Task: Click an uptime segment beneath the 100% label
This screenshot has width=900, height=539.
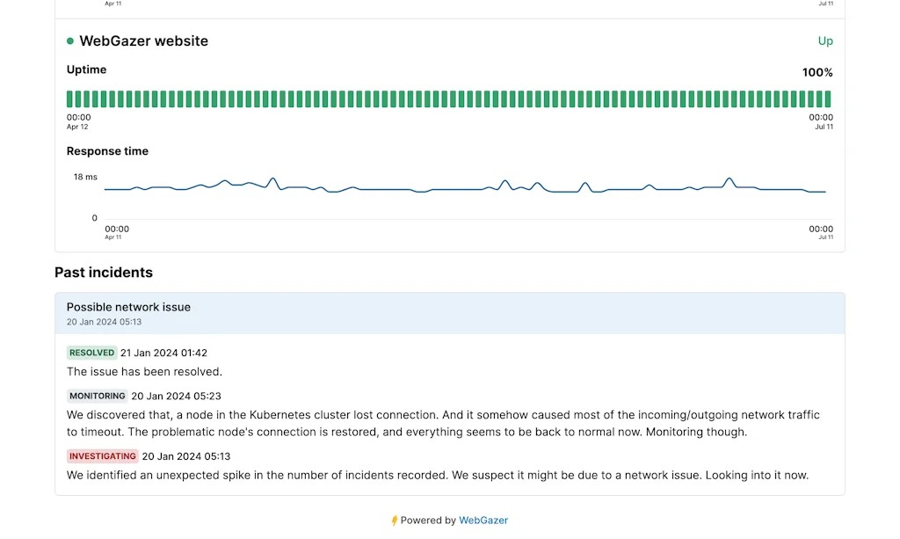Action: [x=816, y=98]
